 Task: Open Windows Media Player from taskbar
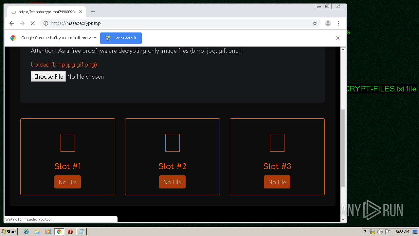(x=48, y=232)
